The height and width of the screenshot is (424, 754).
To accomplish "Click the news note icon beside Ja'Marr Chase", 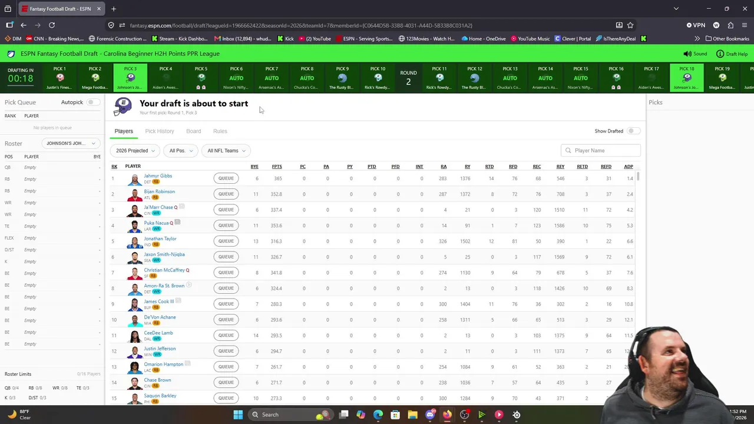I will (182, 207).
